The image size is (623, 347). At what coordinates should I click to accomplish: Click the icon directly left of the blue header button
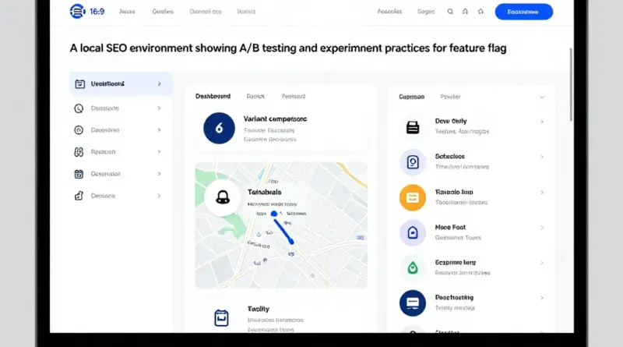(480, 12)
